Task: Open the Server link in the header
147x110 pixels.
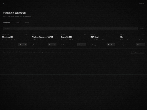Action: (142, 4)
